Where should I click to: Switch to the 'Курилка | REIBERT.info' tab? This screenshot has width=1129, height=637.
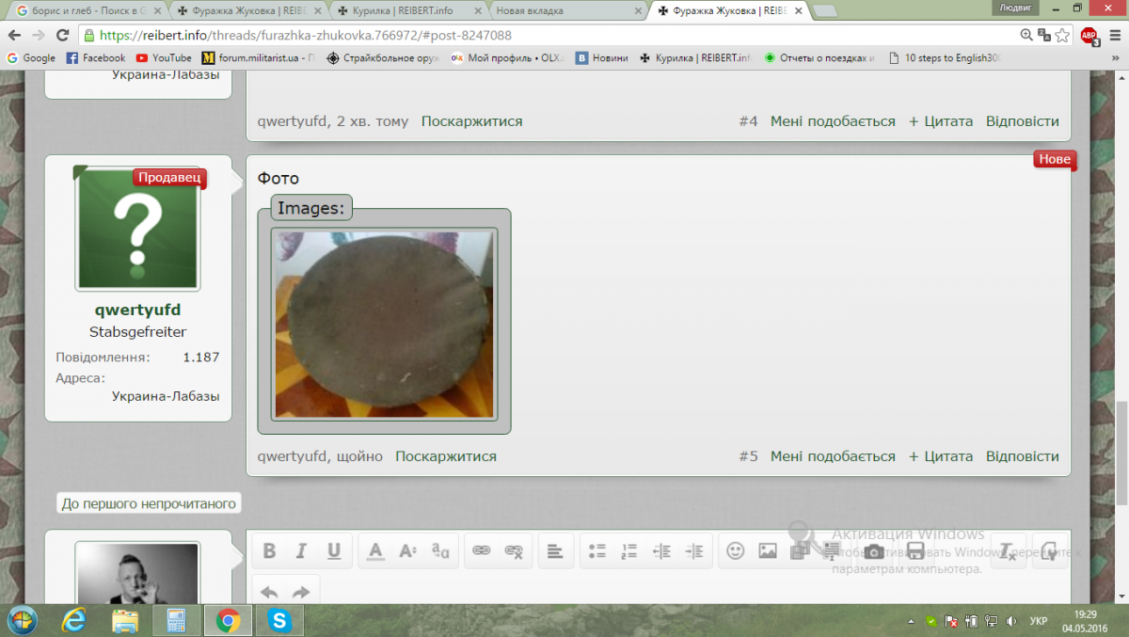410,11
